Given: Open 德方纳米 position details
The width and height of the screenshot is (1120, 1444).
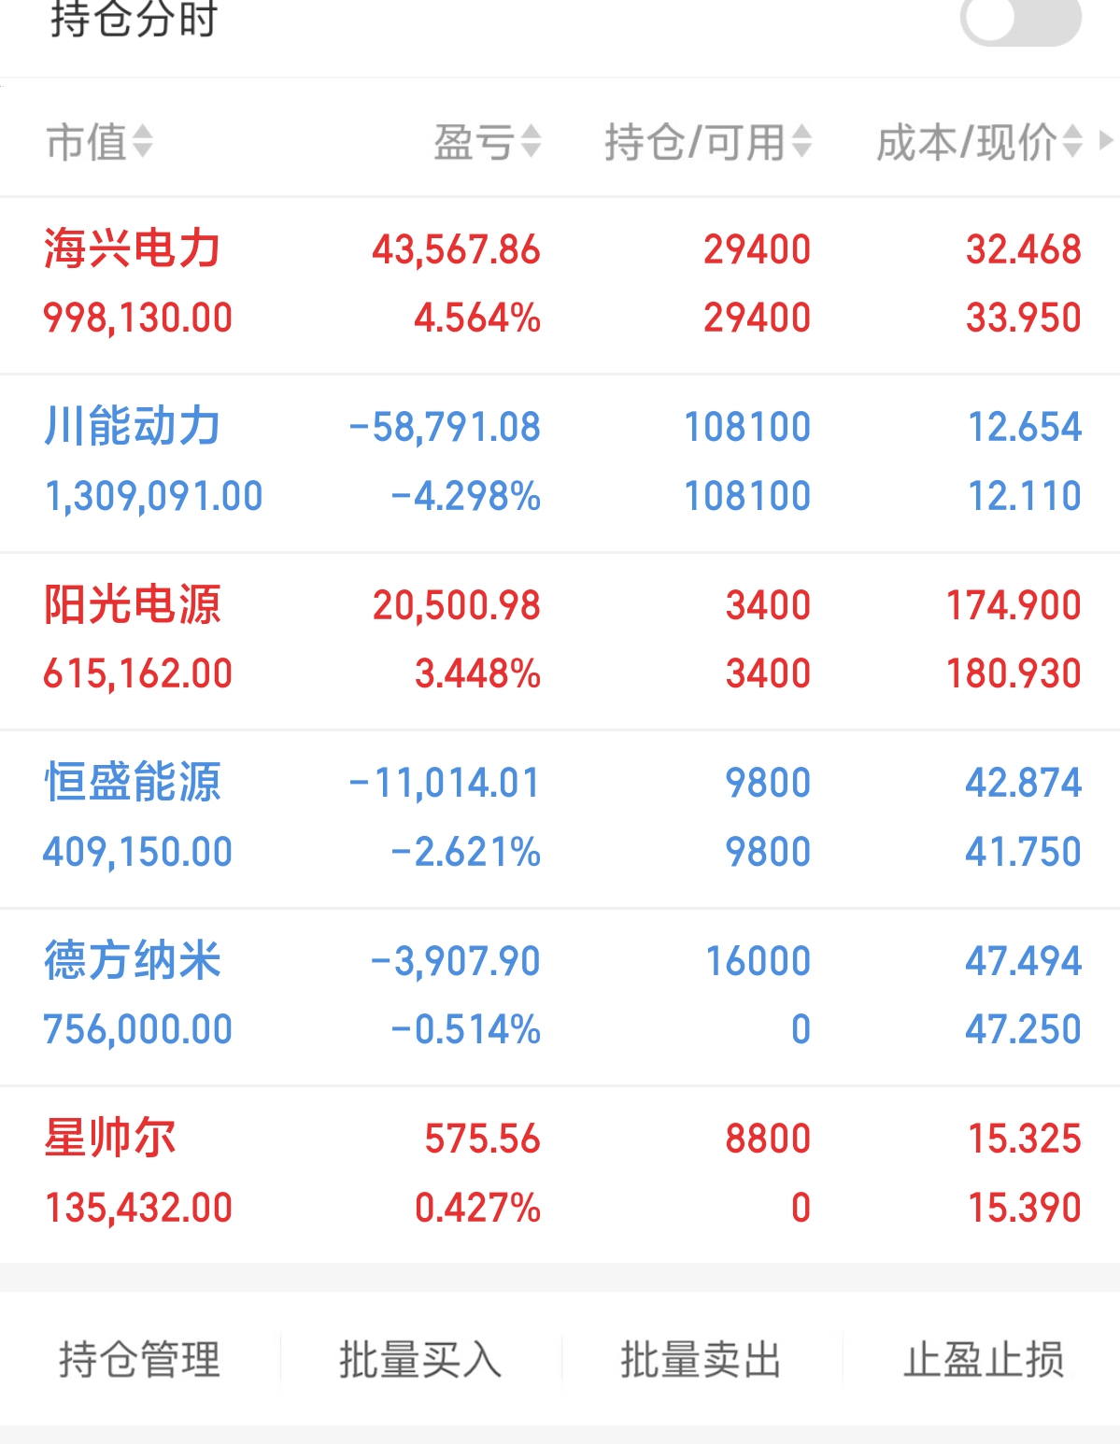Looking at the screenshot, I should 132,960.
